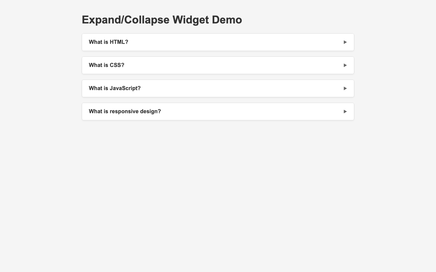The width and height of the screenshot is (436, 272).
Task: Expand the 'What is CSS?' accordion item
Action: click(218, 65)
